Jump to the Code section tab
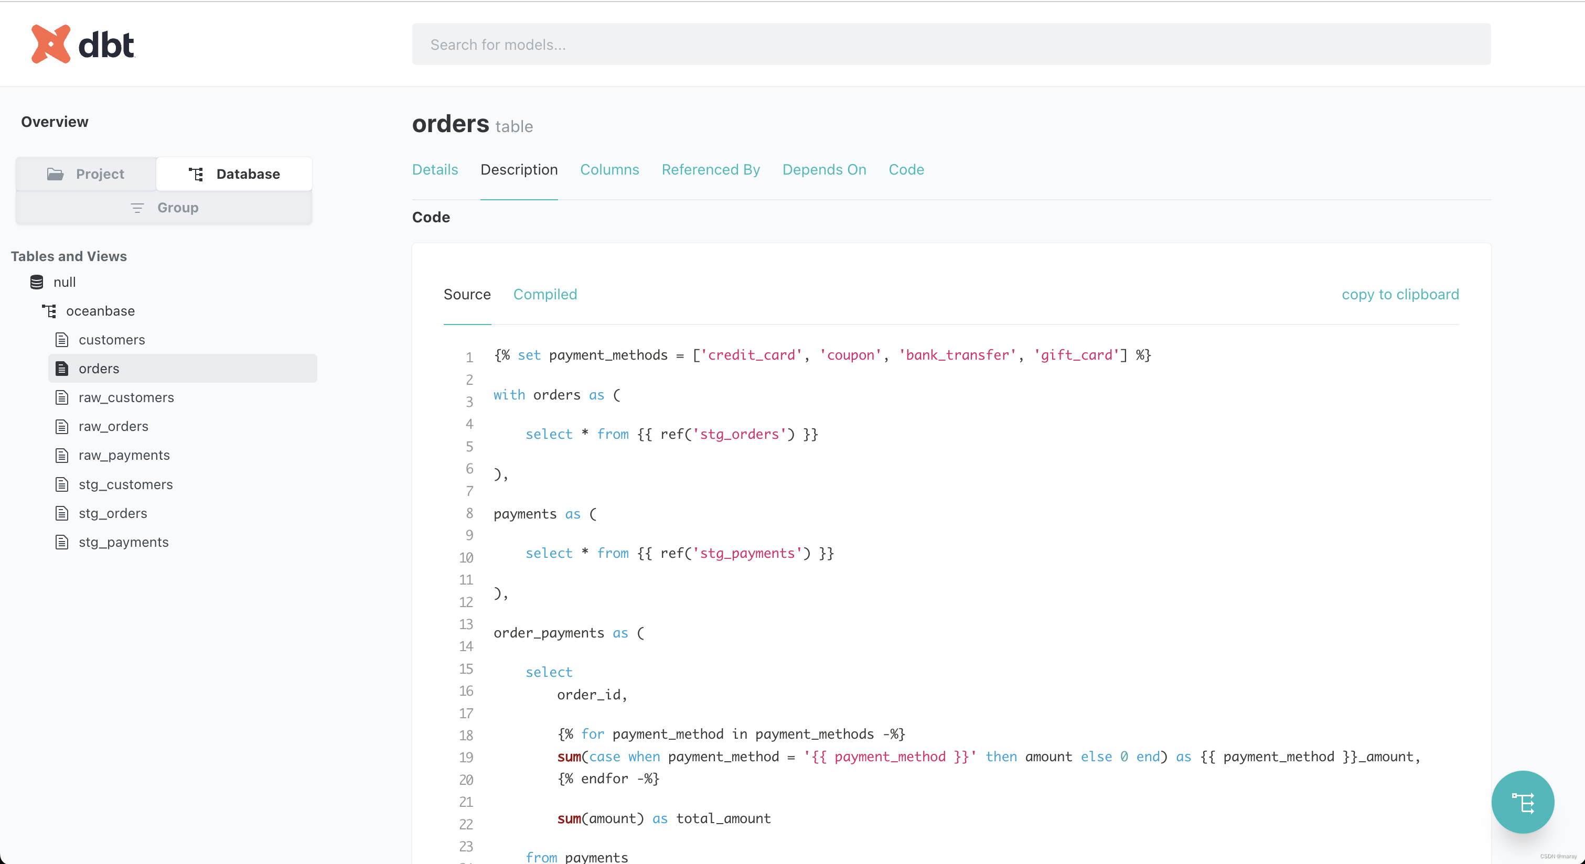Screen dimensions: 1585x864 (x=906, y=170)
